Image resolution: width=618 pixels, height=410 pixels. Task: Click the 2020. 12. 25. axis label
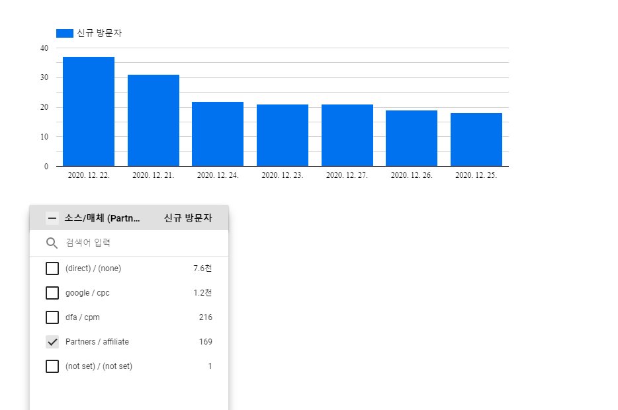pyautogui.click(x=476, y=175)
